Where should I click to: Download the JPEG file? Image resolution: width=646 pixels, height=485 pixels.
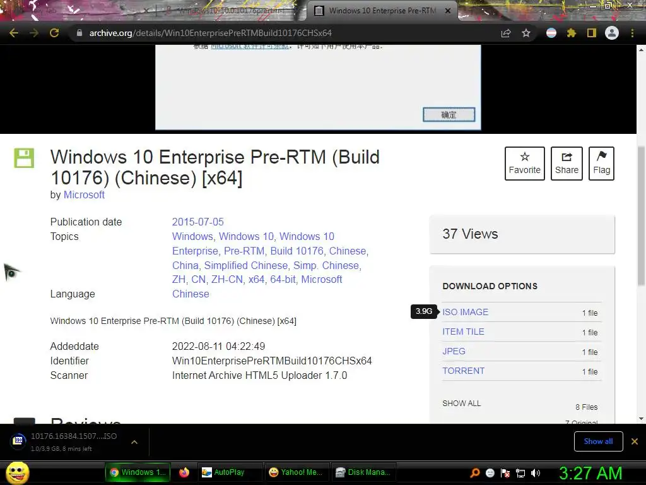(454, 351)
